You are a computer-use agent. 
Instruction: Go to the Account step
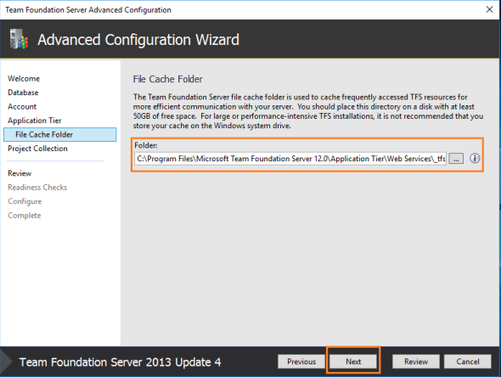pos(22,107)
